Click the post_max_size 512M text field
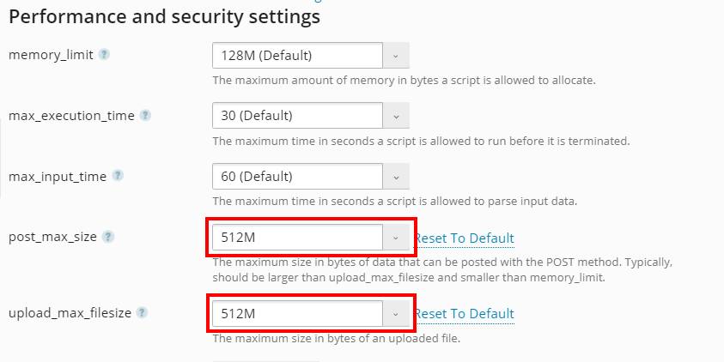The width and height of the screenshot is (724, 362). tap(297, 238)
